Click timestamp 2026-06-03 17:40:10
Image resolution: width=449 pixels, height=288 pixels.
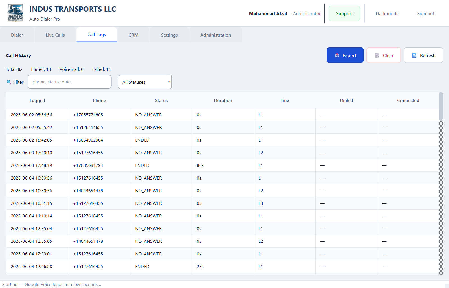click(x=31, y=153)
